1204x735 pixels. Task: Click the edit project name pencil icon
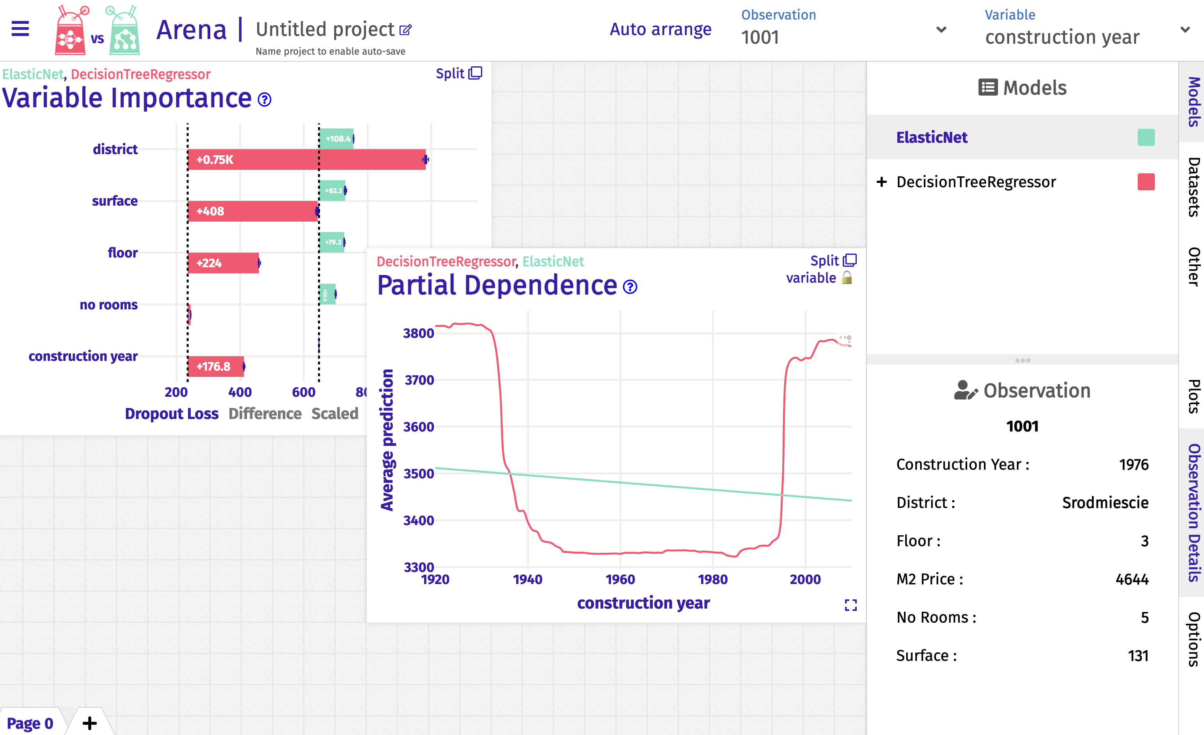[x=406, y=30]
